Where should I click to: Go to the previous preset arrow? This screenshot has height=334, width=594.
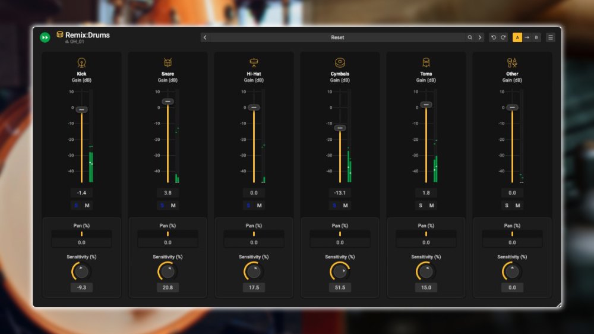point(205,37)
